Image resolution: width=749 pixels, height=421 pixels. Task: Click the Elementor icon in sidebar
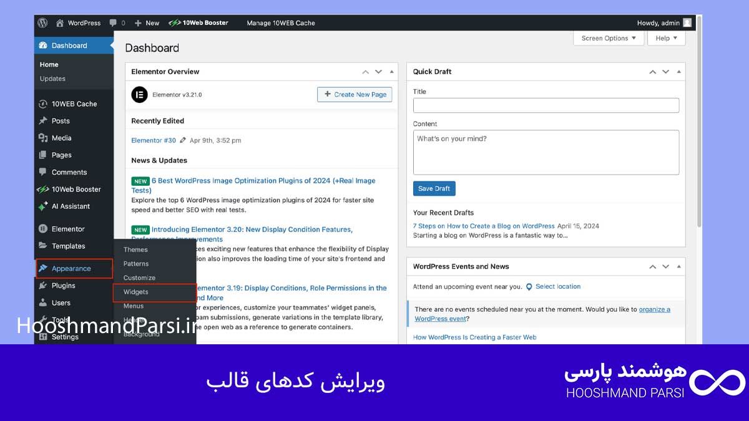(42, 229)
